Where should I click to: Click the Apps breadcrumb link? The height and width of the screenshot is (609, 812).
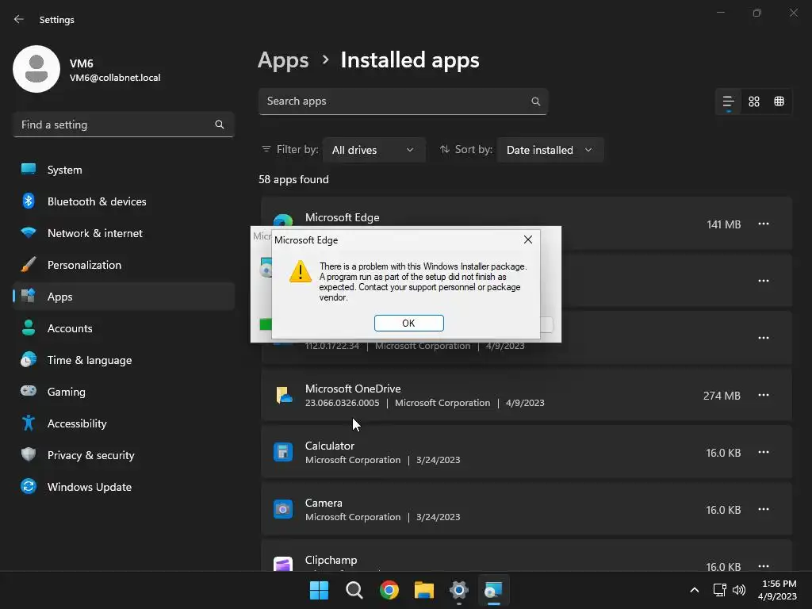pos(283,60)
